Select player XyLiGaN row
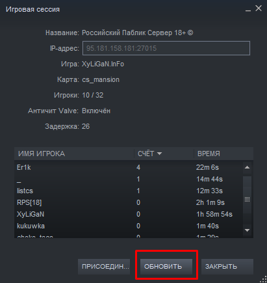This screenshot has width=267, height=283. pyautogui.click(x=129, y=215)
